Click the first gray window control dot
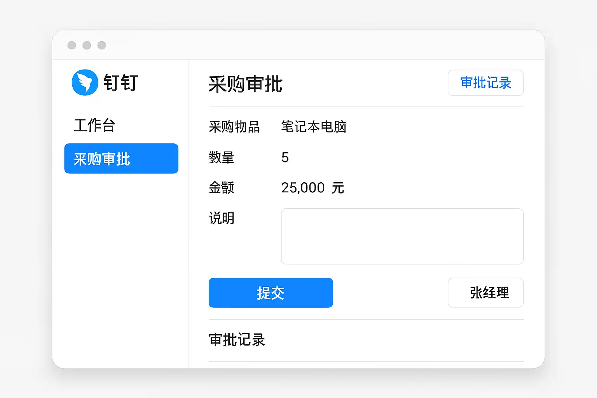The height and width of the screenshot is (398, 597). 72,45
